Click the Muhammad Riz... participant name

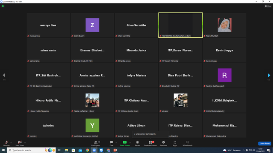tap(224, 125)
